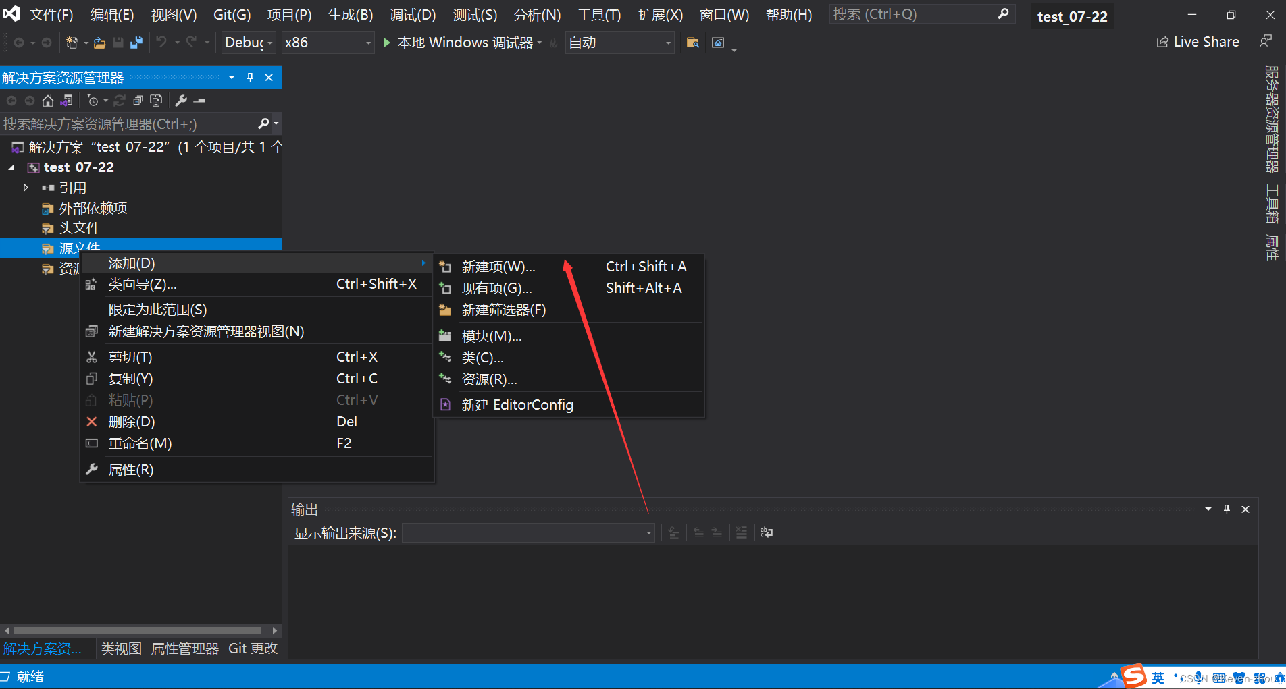Switch to the Git 更改 tab

253,649
